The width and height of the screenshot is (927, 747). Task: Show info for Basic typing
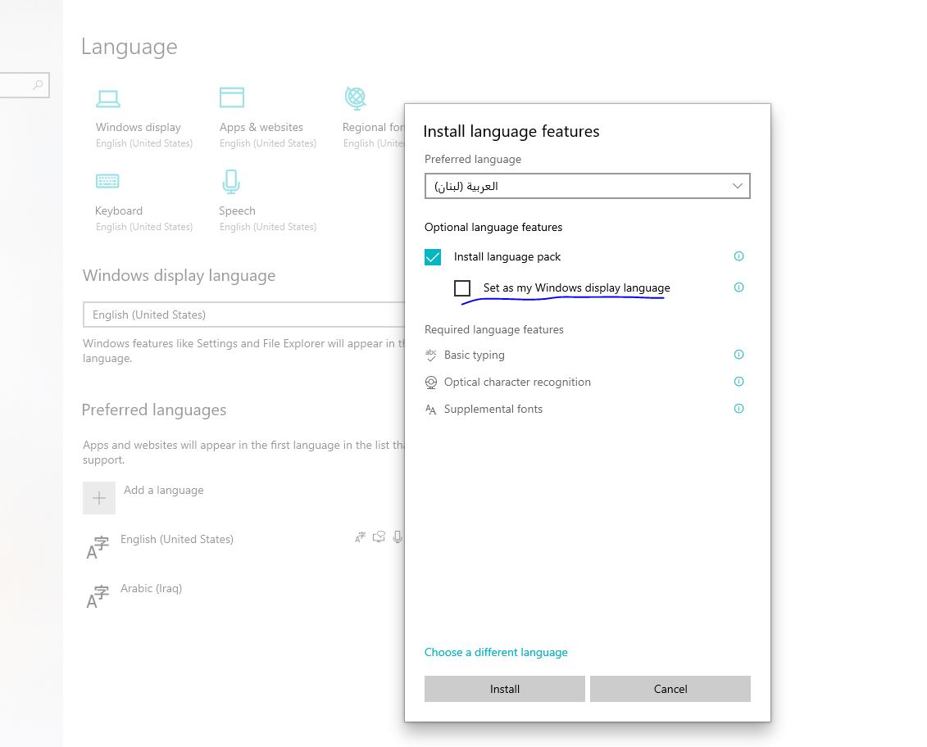pyautogui.click(x=738, y=354)
